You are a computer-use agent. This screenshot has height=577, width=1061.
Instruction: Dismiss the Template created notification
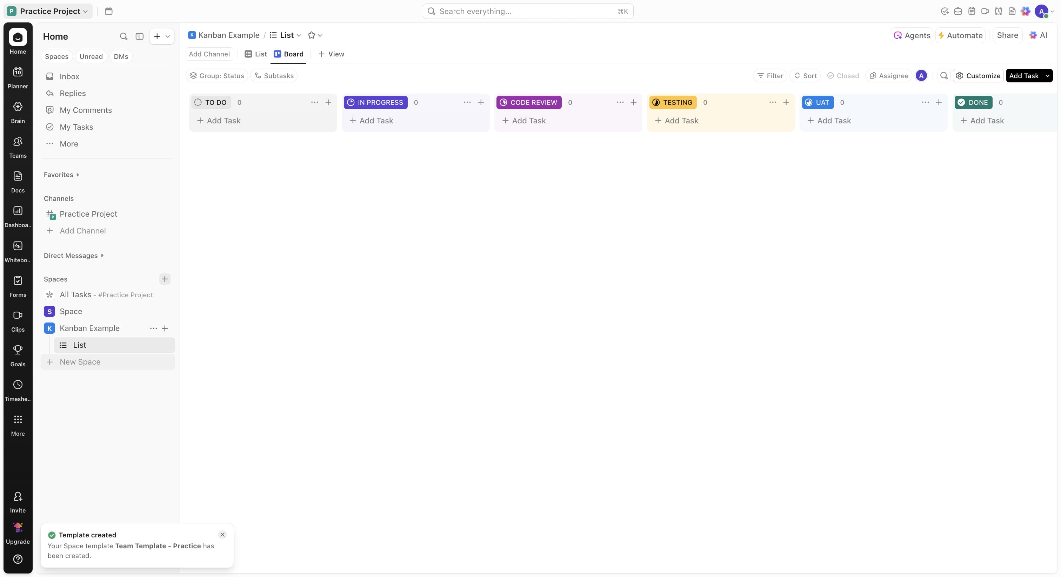222,535
